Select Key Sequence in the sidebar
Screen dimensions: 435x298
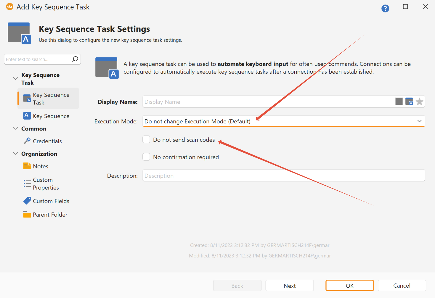[x=51, y=116]
